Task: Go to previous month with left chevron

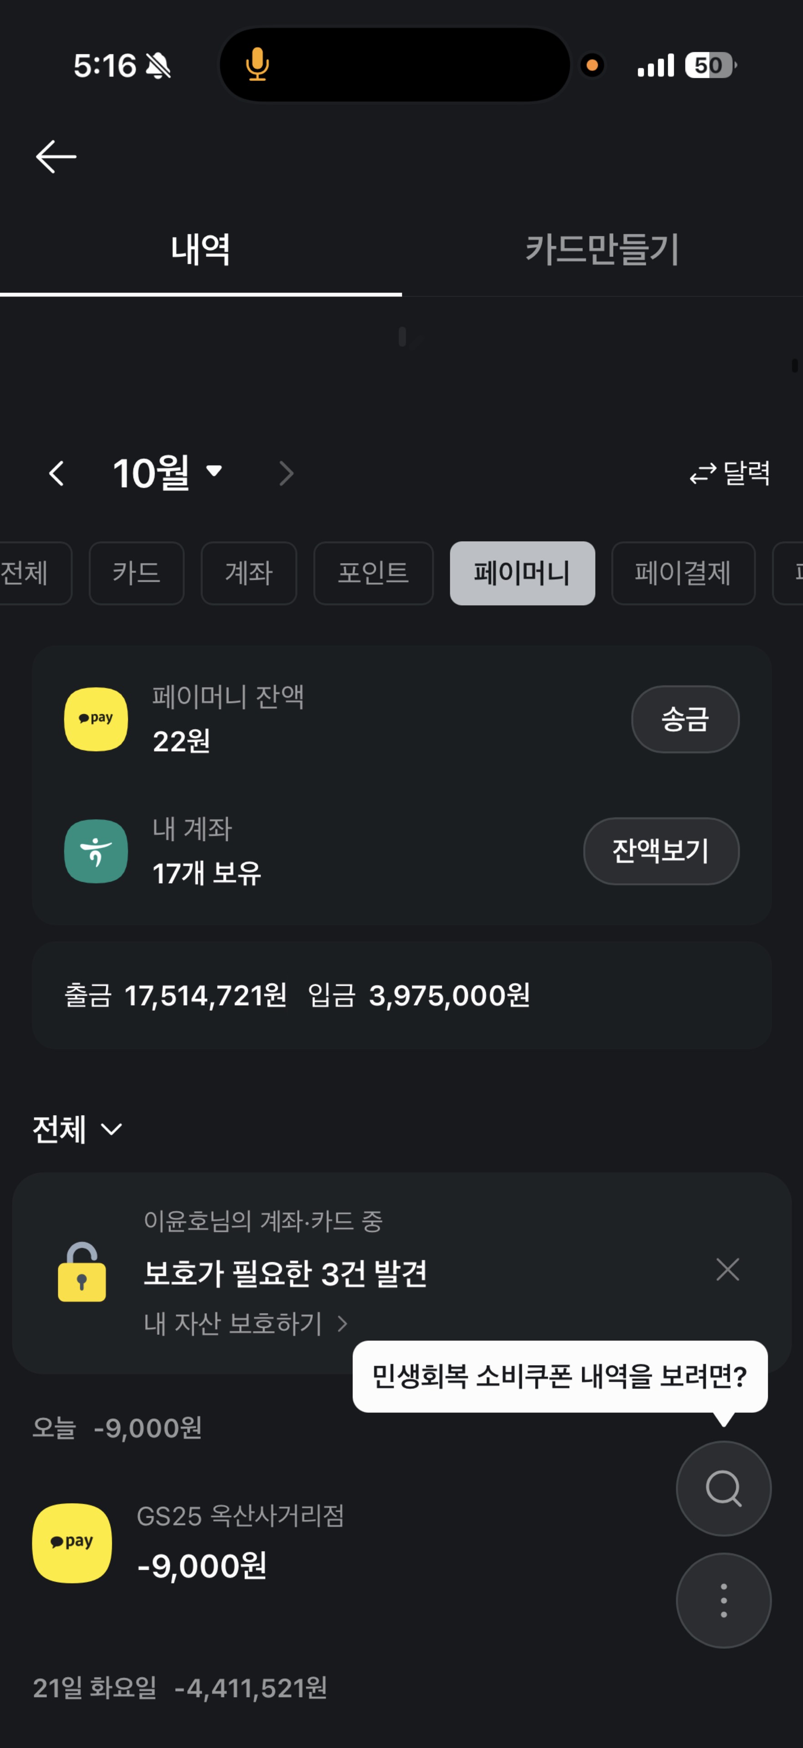Action: point(57,473)
